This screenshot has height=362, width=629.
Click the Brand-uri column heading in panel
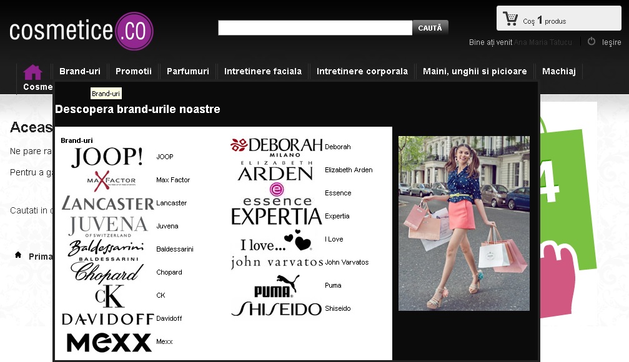coord(77,140)
